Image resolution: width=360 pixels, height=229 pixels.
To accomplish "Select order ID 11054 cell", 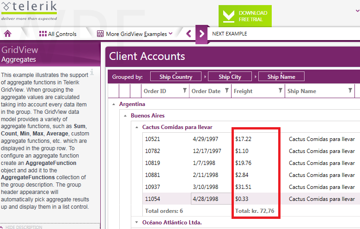I will (x=153, y=199).
